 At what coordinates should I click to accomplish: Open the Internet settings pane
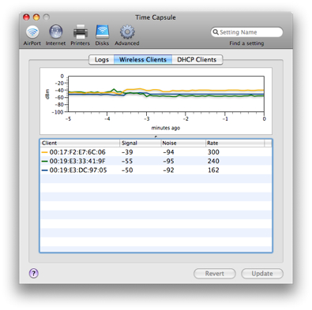pos(55,35)
